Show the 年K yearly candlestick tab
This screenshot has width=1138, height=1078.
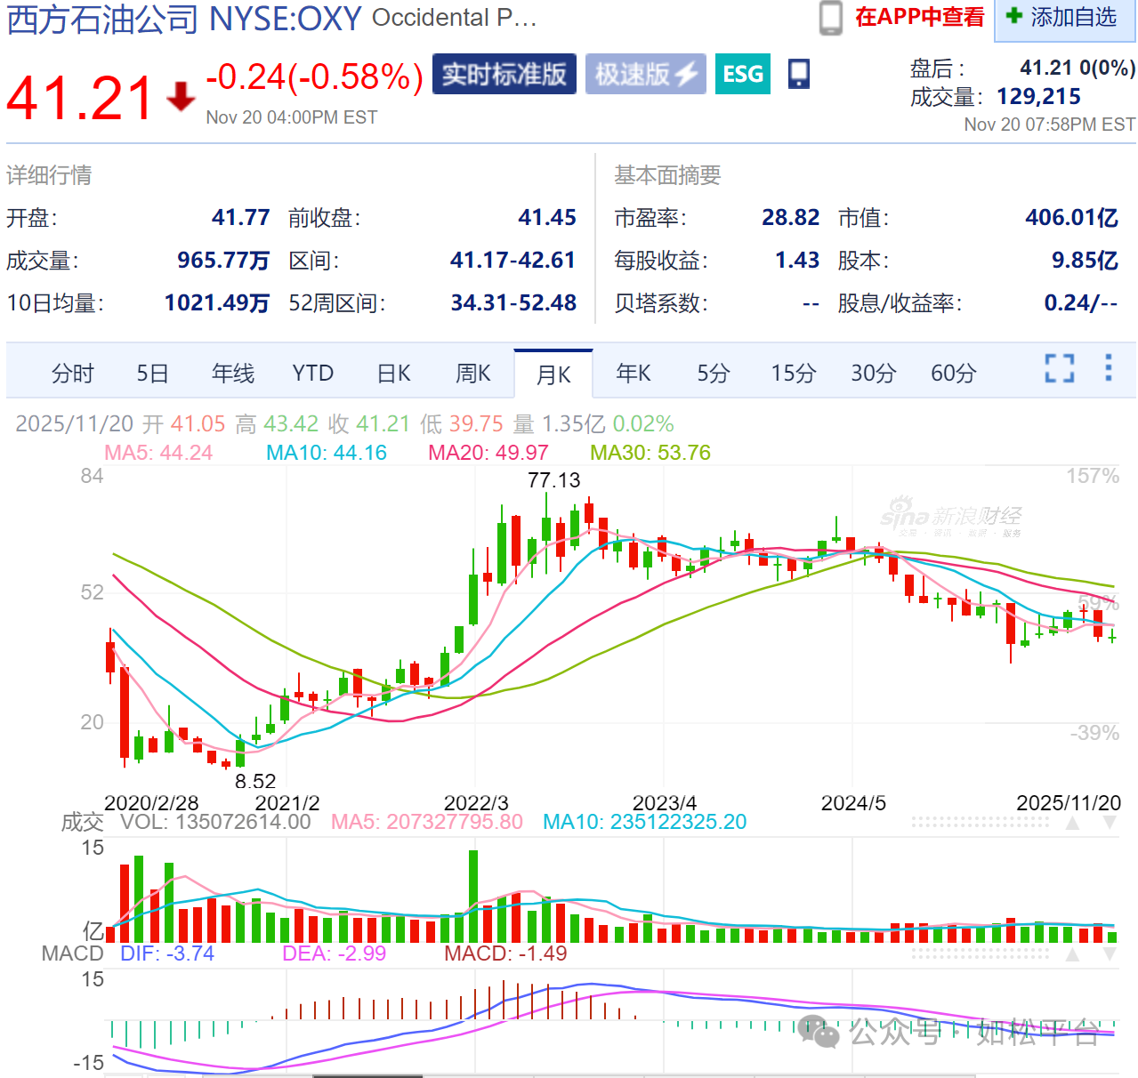tap(633, 374)
